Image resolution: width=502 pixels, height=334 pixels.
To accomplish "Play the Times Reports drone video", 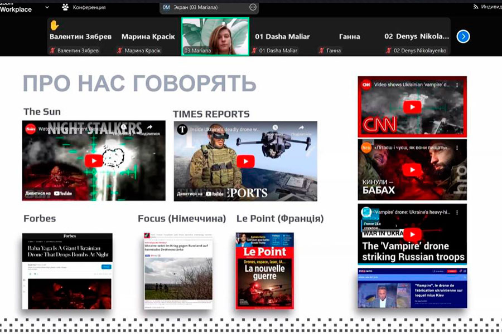I will [245, 161].
